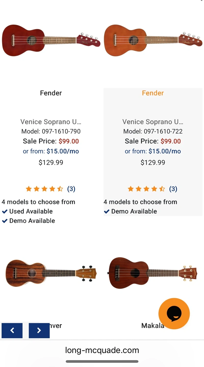
Task: Click the next page arrow button
Action: coord(39,331)
